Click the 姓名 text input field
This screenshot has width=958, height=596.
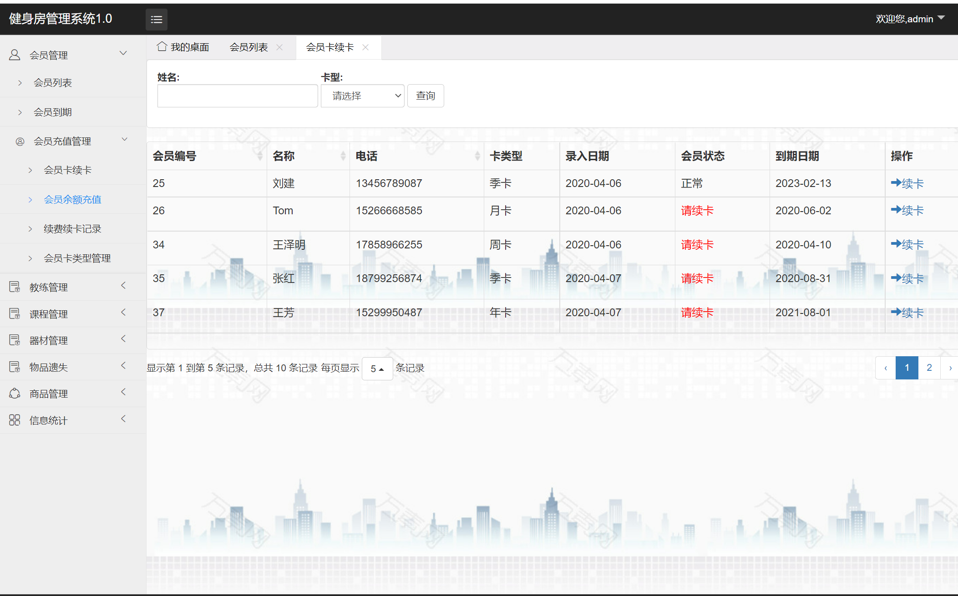pos(237,96)
